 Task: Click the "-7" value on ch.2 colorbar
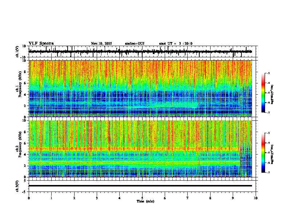coord(268,172)
